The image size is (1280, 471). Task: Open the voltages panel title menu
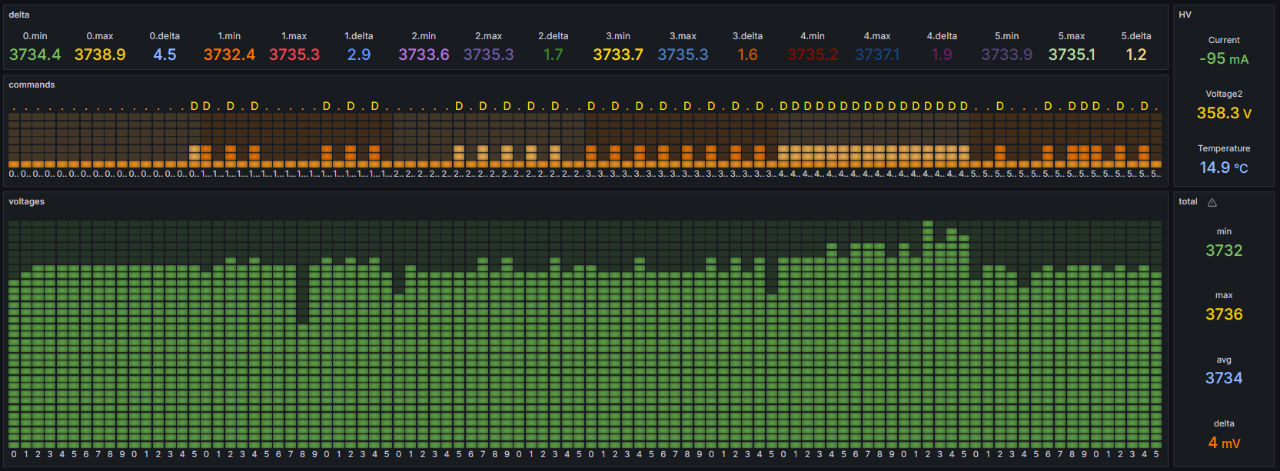(x=27, y=201)
